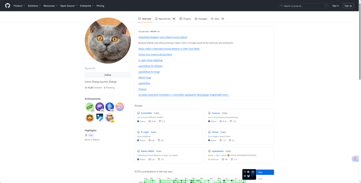The image size is (361, 183).
Task: Open the Arctic Code Vault shield badge
Action: click(100, 117)
